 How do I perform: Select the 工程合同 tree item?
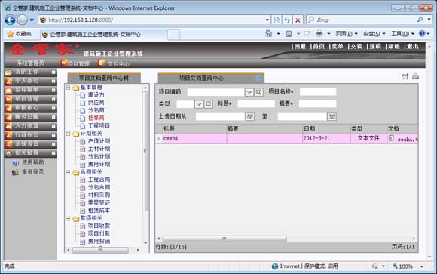(x=99, y=180)
